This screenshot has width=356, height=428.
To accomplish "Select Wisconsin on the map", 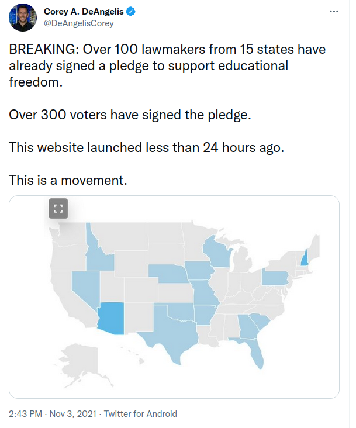I will 217,253.
